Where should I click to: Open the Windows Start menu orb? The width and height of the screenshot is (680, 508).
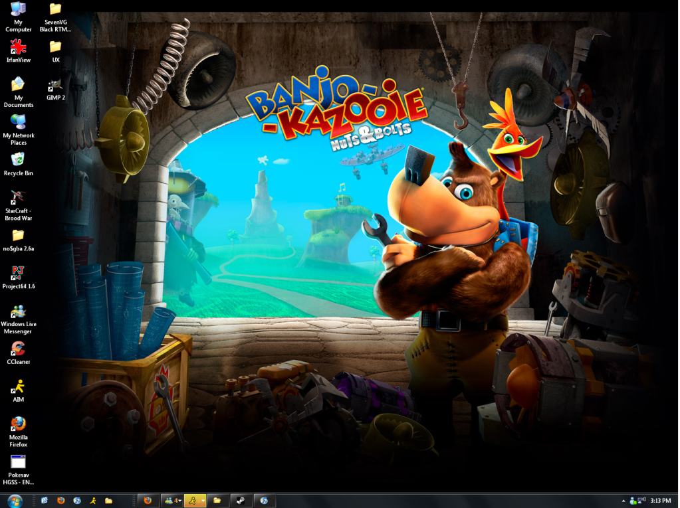coord(15,500)
